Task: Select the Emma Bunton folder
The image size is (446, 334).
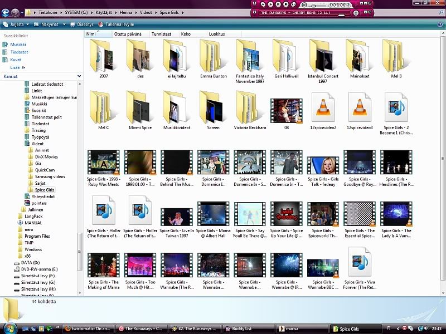Action: tap(214, 59)
